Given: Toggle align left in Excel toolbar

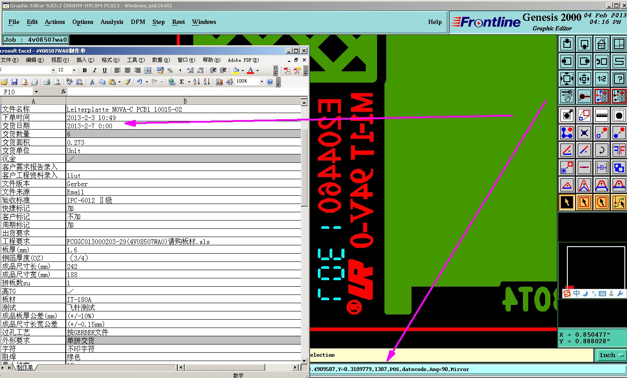Looking at the screenshot, I should 118,70.
